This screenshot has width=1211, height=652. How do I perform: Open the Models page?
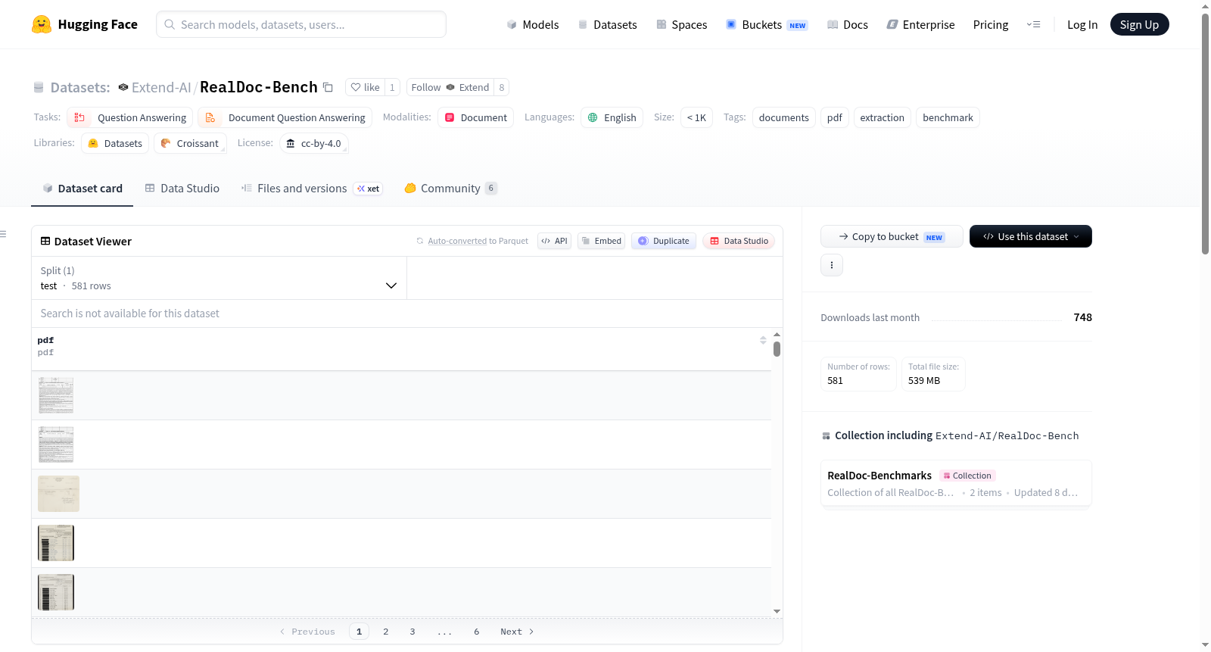[x=533, y=24]
